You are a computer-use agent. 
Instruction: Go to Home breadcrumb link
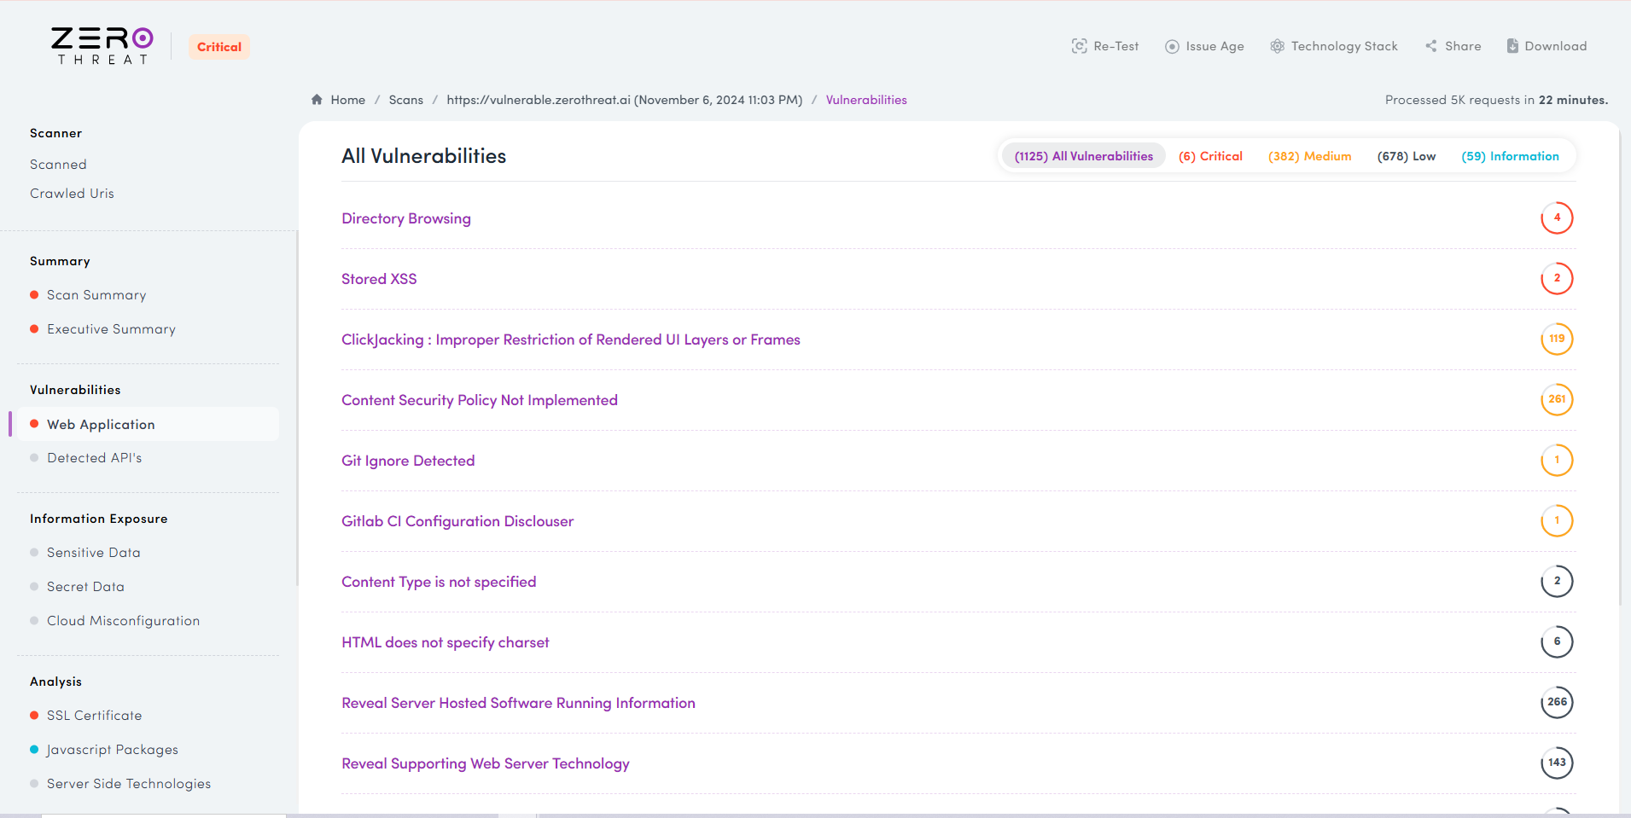tap(348, 100)
